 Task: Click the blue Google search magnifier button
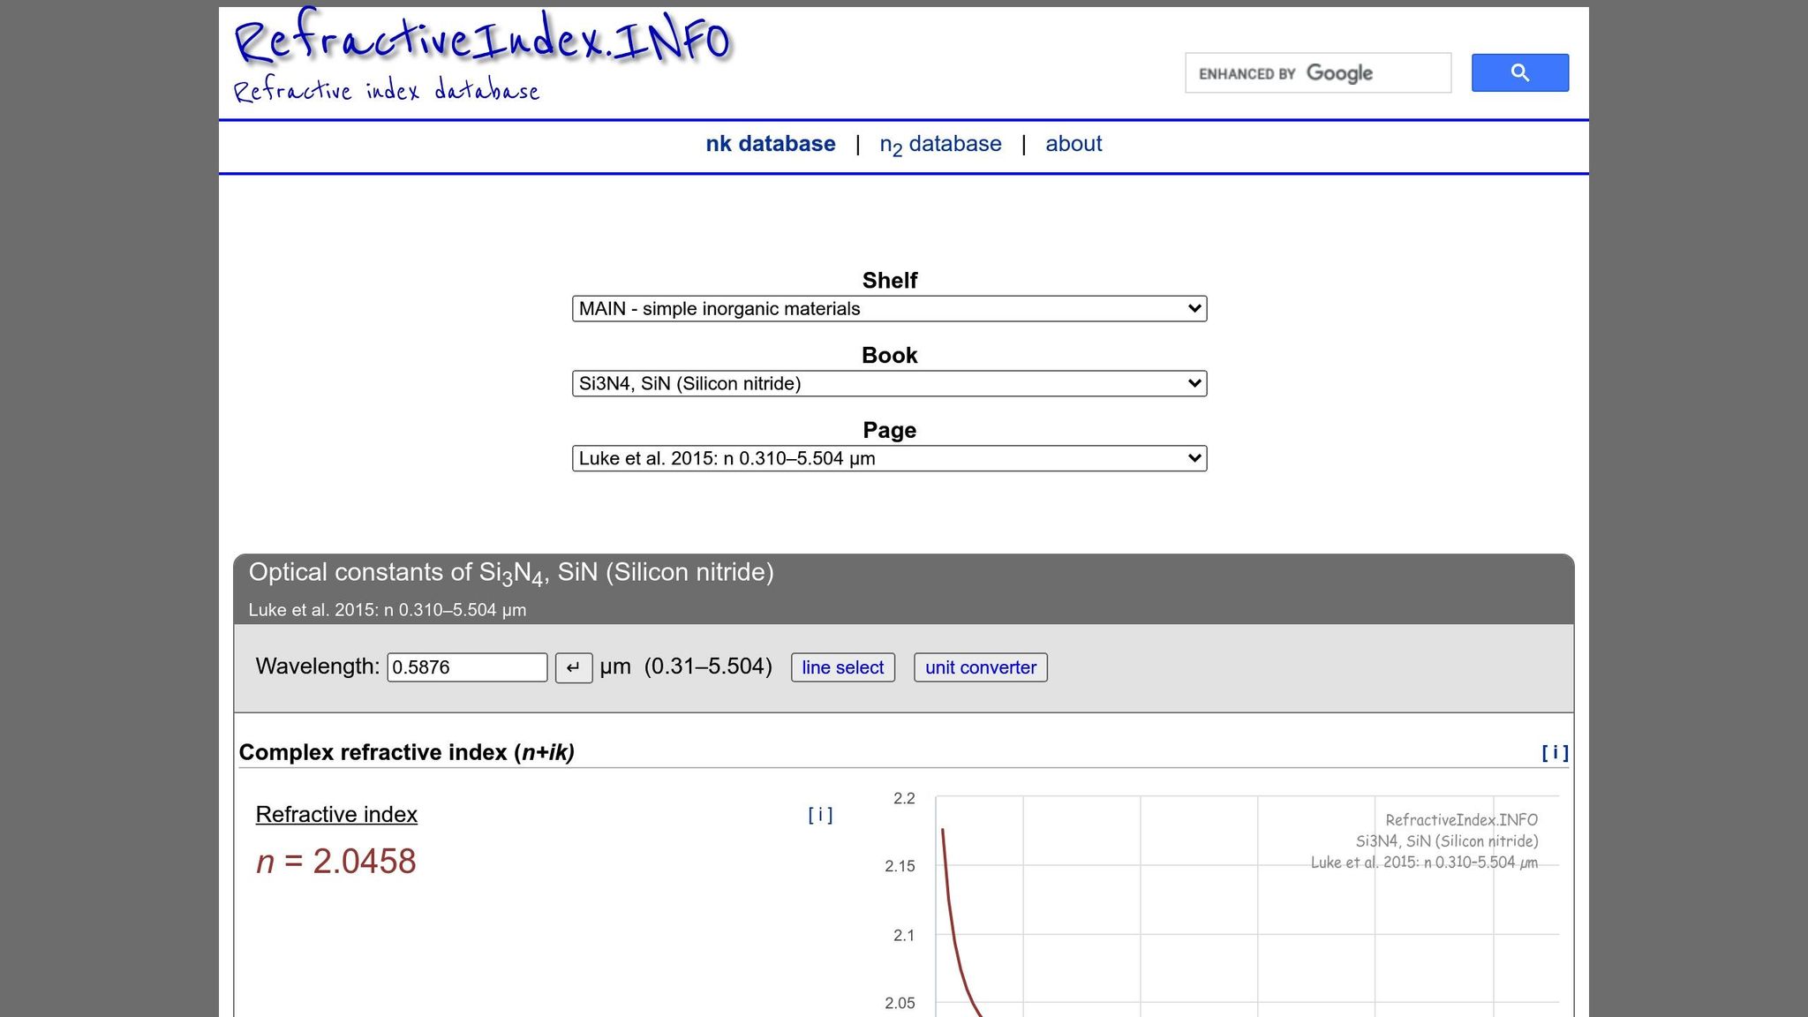tap(1519, 72)
